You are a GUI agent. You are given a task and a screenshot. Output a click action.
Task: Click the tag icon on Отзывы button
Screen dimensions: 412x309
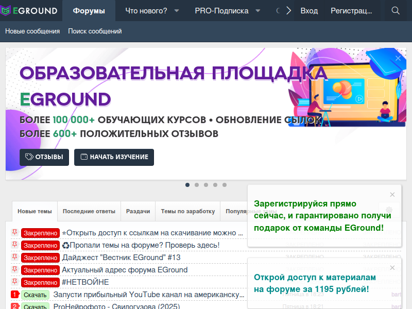point(29,157)
